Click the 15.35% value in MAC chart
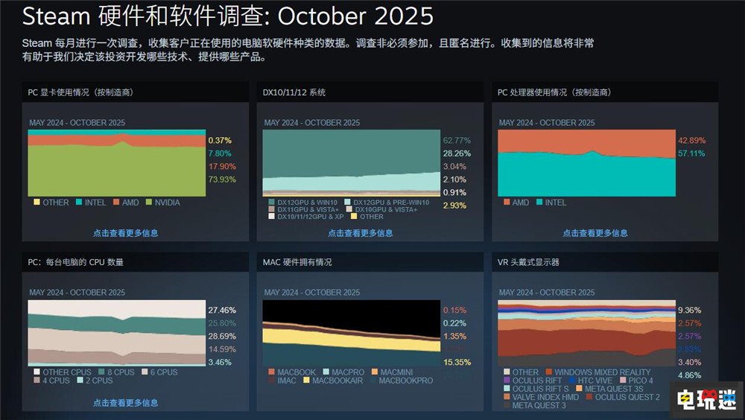The height and width of the screenshot is (420, 745). tap(457, 363)
